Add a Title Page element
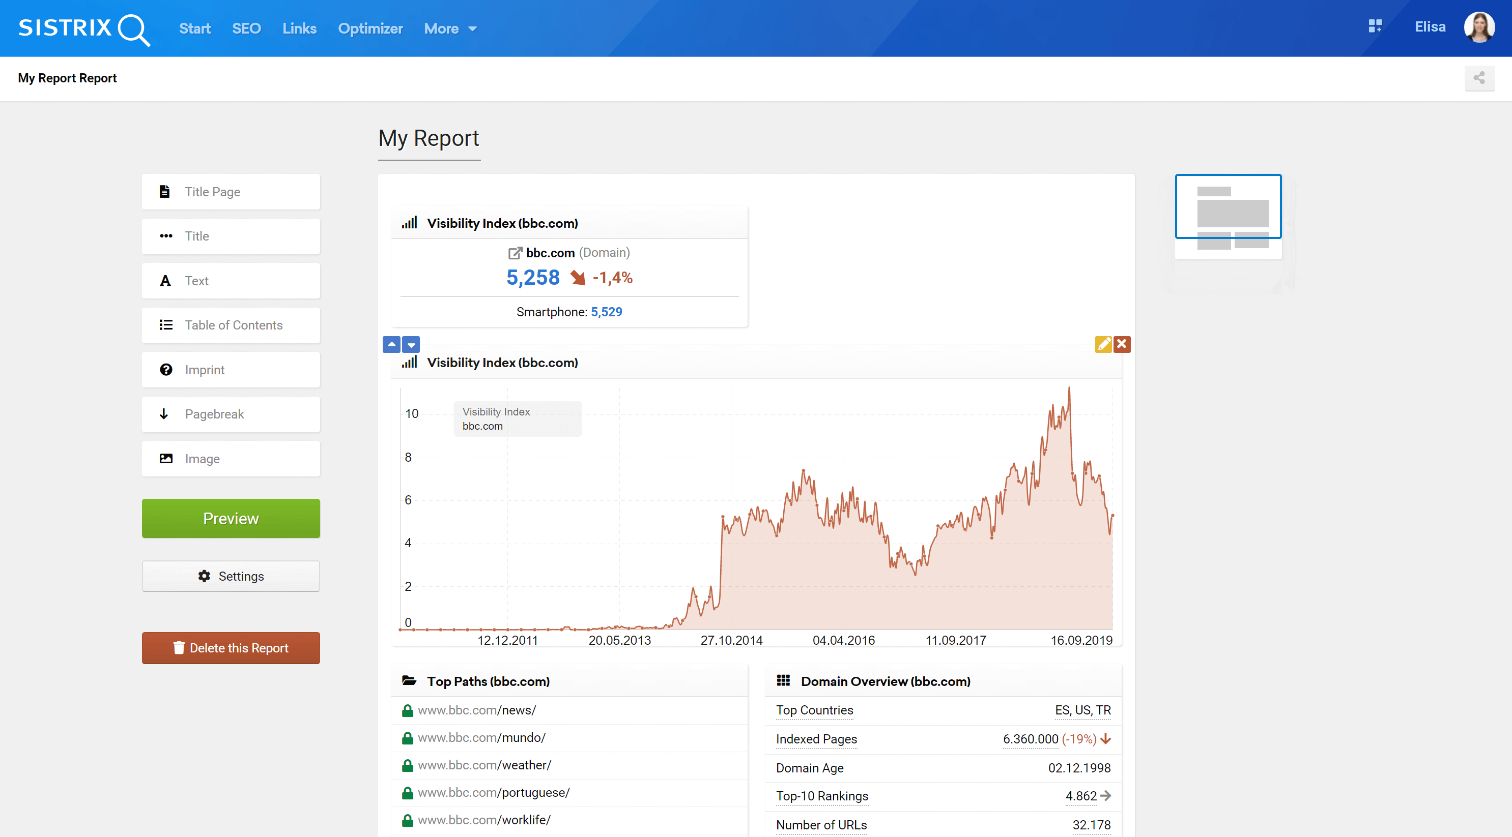Viewport: 1512px width, 837px height. (231, 192)
